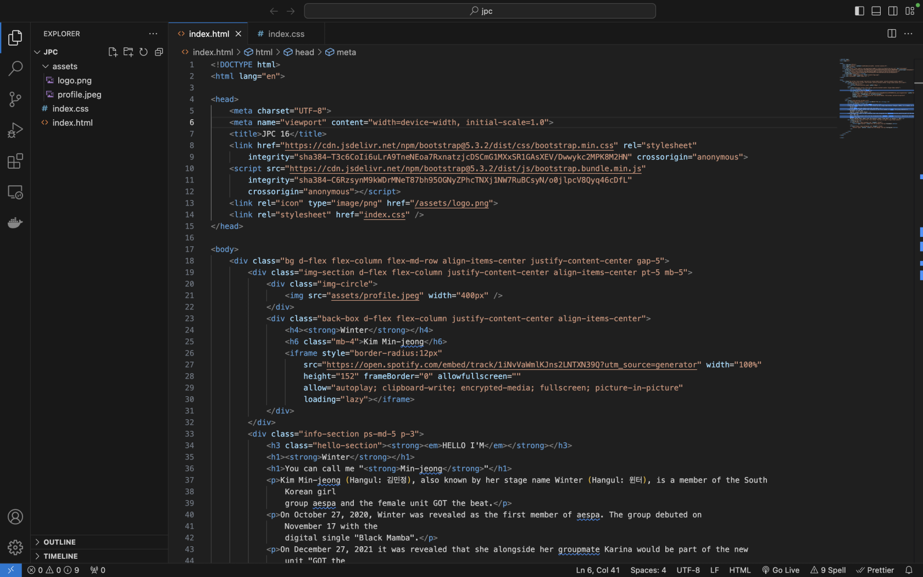This screenshot has height=577, width=923.
Task: Click the bootstrap.bundle.min.js link URL
Action: pos(465,169)
